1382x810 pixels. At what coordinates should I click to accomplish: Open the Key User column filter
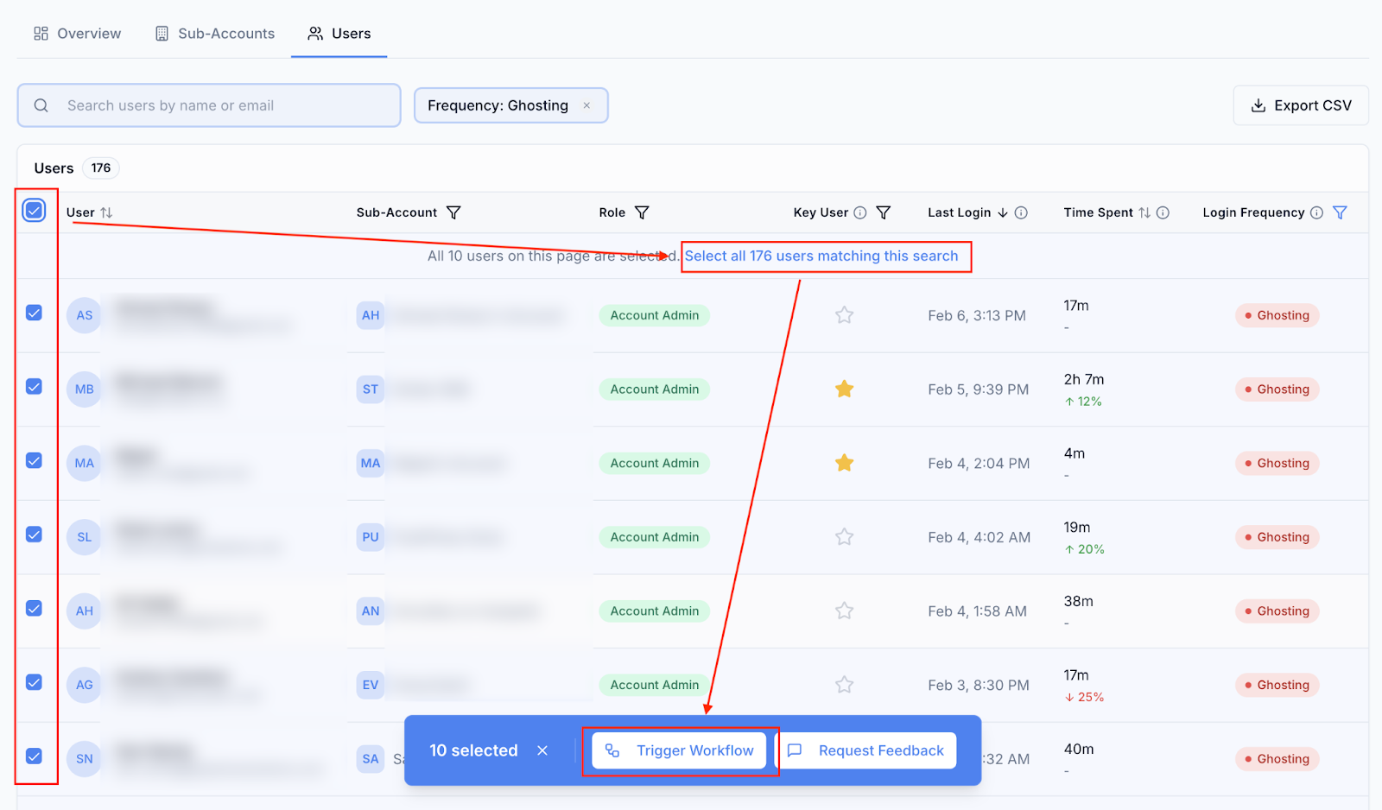pos(884,212)
